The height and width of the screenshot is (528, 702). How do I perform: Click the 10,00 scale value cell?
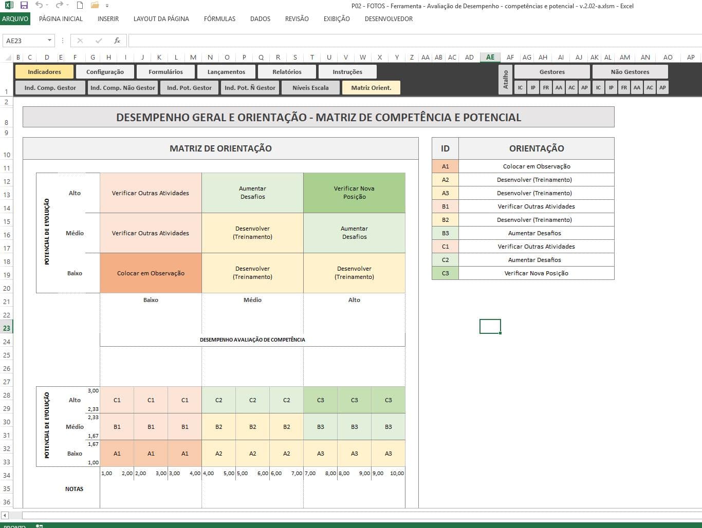(397, 473)
